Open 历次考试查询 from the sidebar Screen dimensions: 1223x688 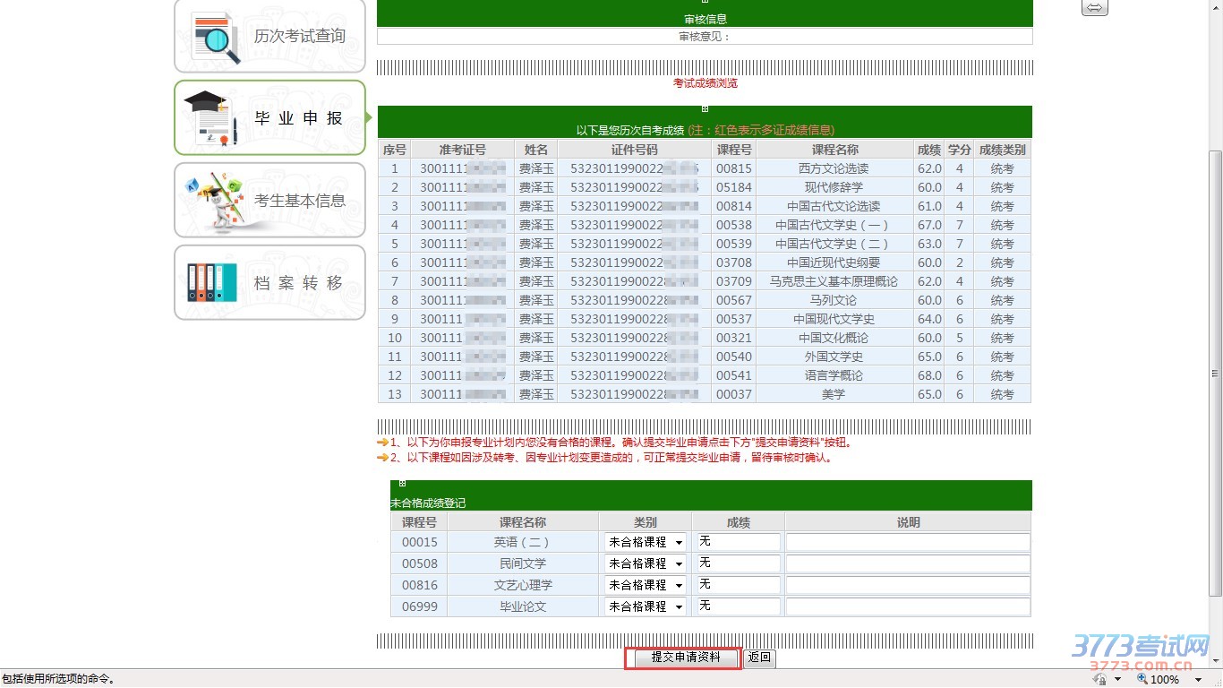pyautogui.click(x=269, y=36)
